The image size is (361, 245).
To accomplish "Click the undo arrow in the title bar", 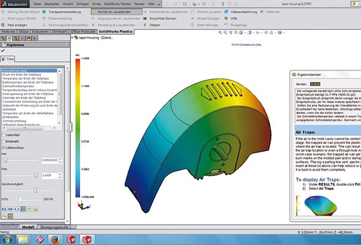I will tap(204, 4).
